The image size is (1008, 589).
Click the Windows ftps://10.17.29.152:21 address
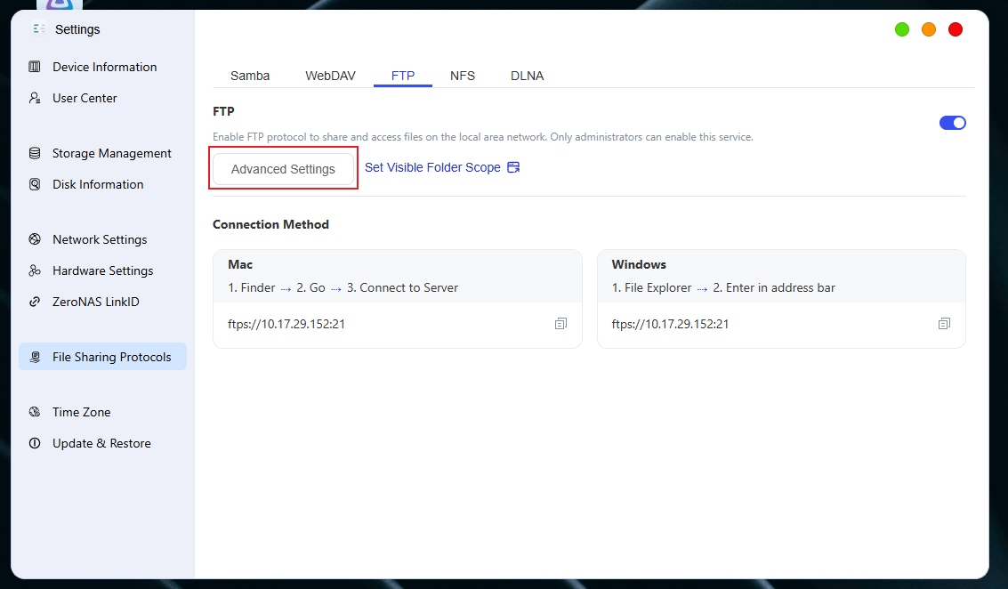click(670, 324)
